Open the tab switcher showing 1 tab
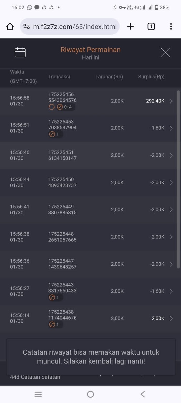Image resolution: width=181 pixels, height=403 pixels. coord(151,26)
